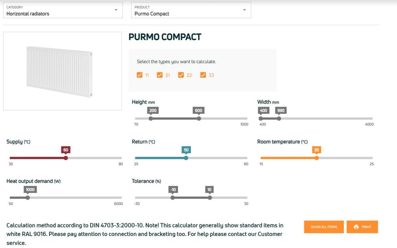Expand the Product dropdown arrow
Image resolution: width=397 pixels, height=248 pixels.
click(x=244, y=10)
